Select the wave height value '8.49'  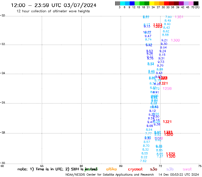pos(168,21)
